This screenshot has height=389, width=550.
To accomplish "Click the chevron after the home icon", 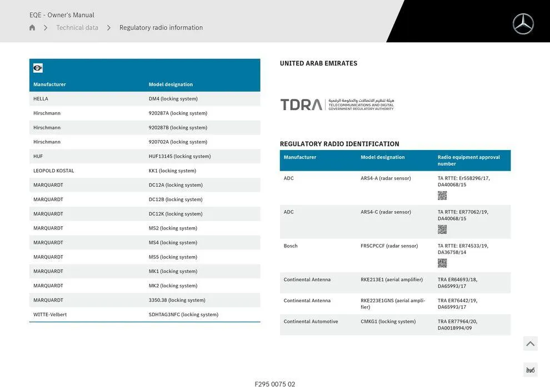I will (x=46, y=27).
